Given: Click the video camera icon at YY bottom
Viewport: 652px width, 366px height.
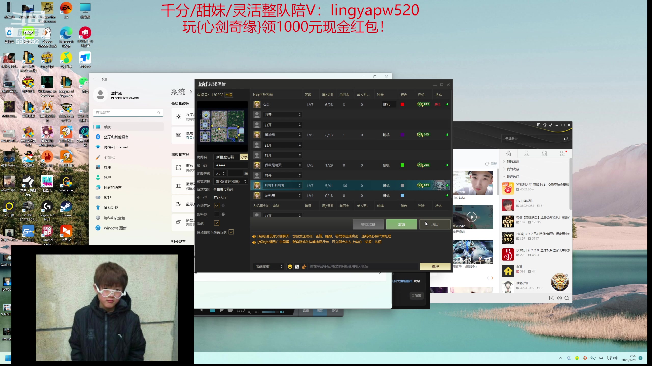Looking at the screenshot, I should point(552,298).
